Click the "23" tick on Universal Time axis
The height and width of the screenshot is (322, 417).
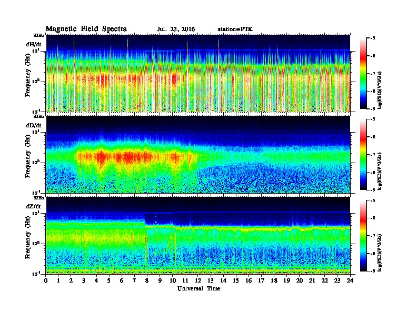click(x=337, y=280)
